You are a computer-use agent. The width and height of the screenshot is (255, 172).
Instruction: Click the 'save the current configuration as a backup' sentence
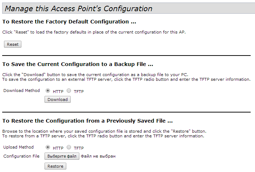95,74
